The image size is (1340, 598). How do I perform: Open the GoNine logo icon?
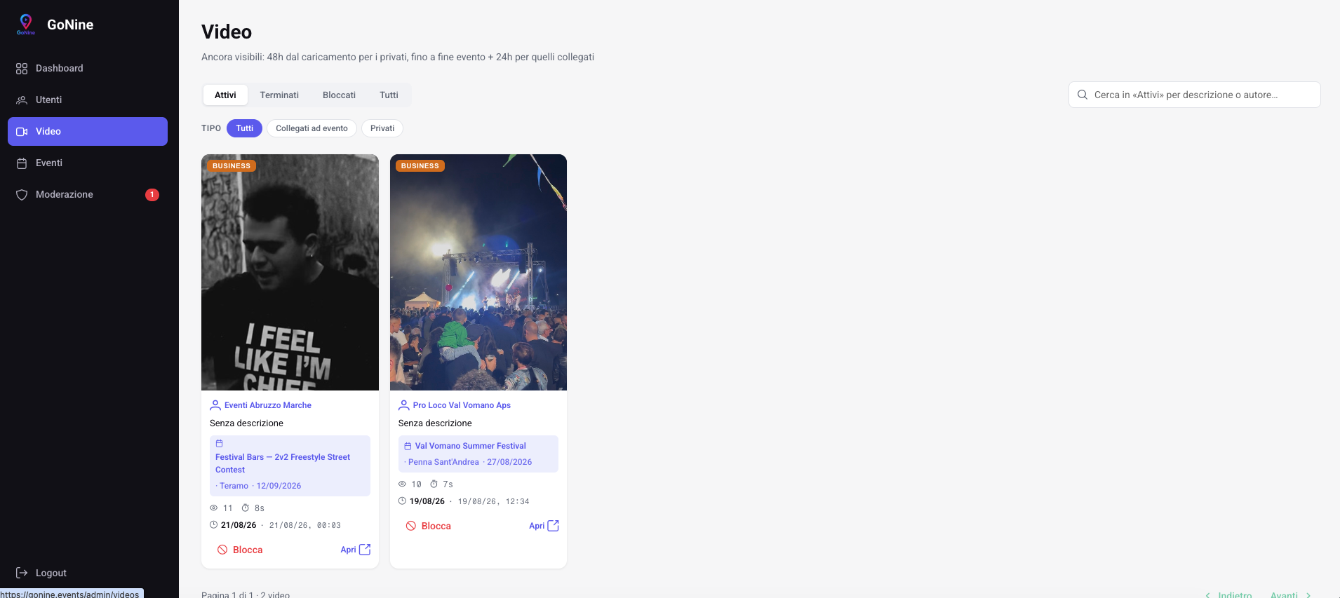pyautogui.click(x=26, y=25)
